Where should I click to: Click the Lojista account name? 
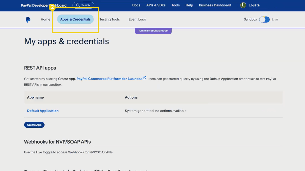point(254,5)
